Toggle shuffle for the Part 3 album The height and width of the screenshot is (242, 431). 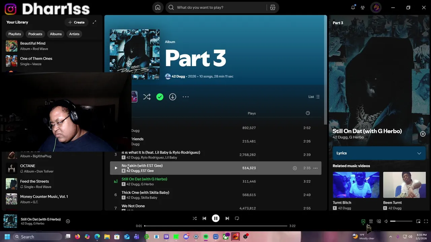[147, 97]
